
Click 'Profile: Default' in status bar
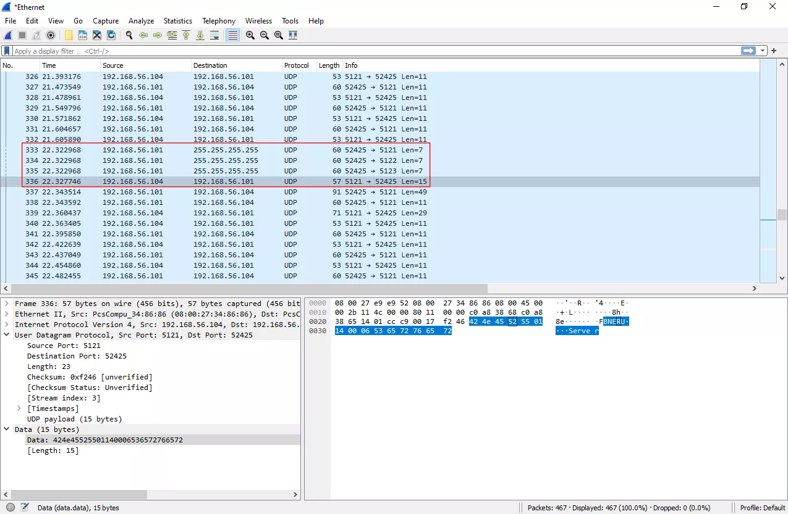(x=763, y=508)
